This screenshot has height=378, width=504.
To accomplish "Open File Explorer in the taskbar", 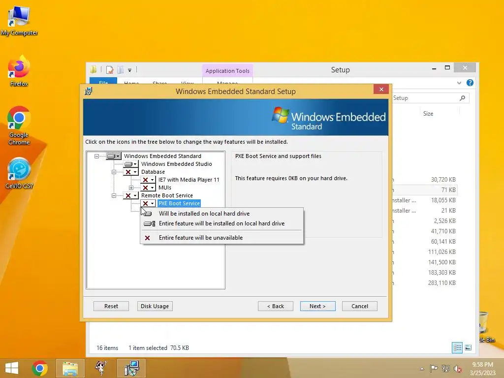I will 70,368.
